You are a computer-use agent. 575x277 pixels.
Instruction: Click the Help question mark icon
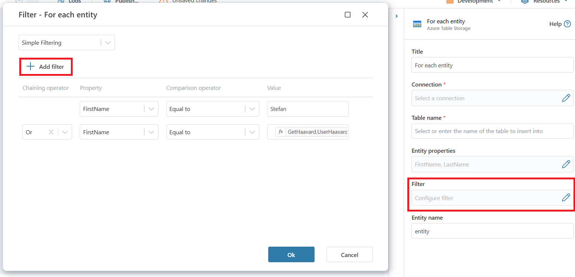(567, 24)
